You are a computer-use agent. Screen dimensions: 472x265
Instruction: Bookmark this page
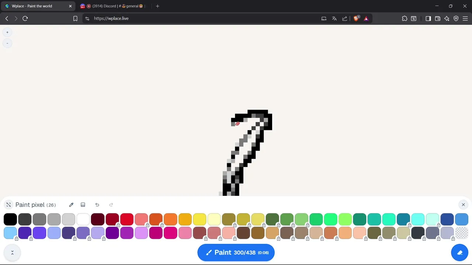click(x=75, y=18)
